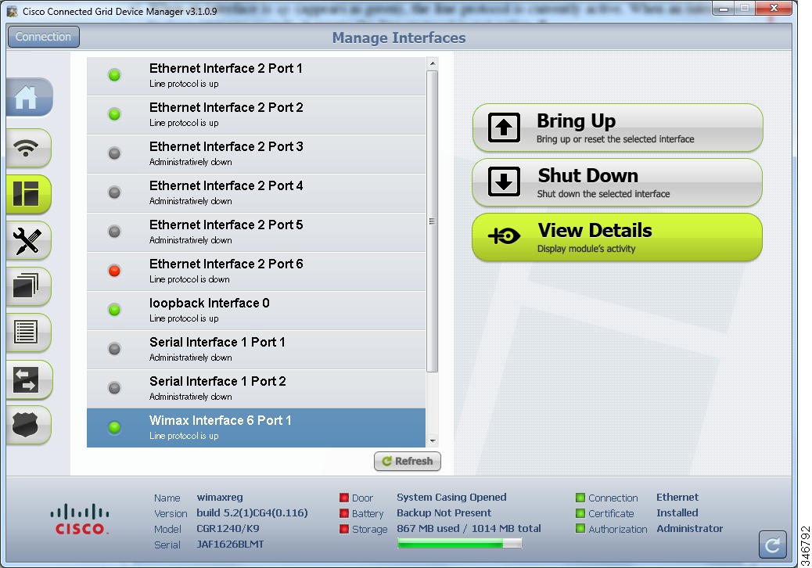
Task: Close the Device Manager window
Action: tap(774, 8)
